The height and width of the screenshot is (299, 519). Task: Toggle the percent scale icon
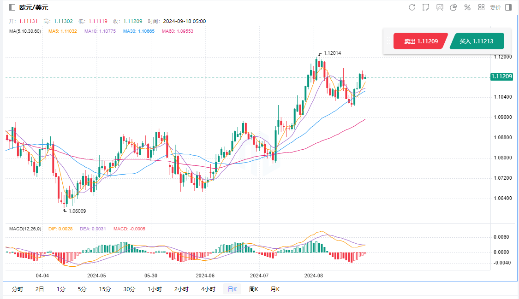pos(467,7)
